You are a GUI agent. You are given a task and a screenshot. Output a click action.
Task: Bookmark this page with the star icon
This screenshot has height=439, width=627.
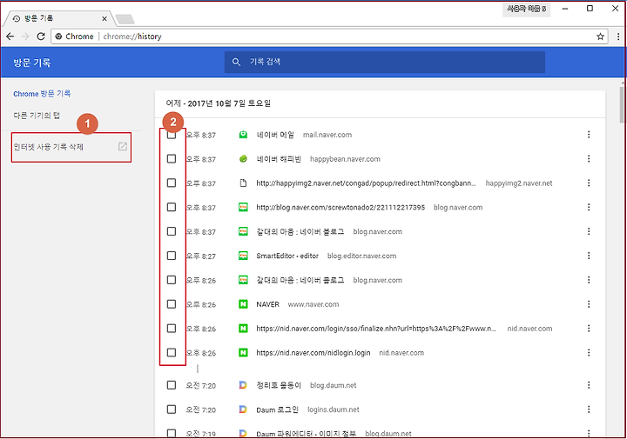600,37
